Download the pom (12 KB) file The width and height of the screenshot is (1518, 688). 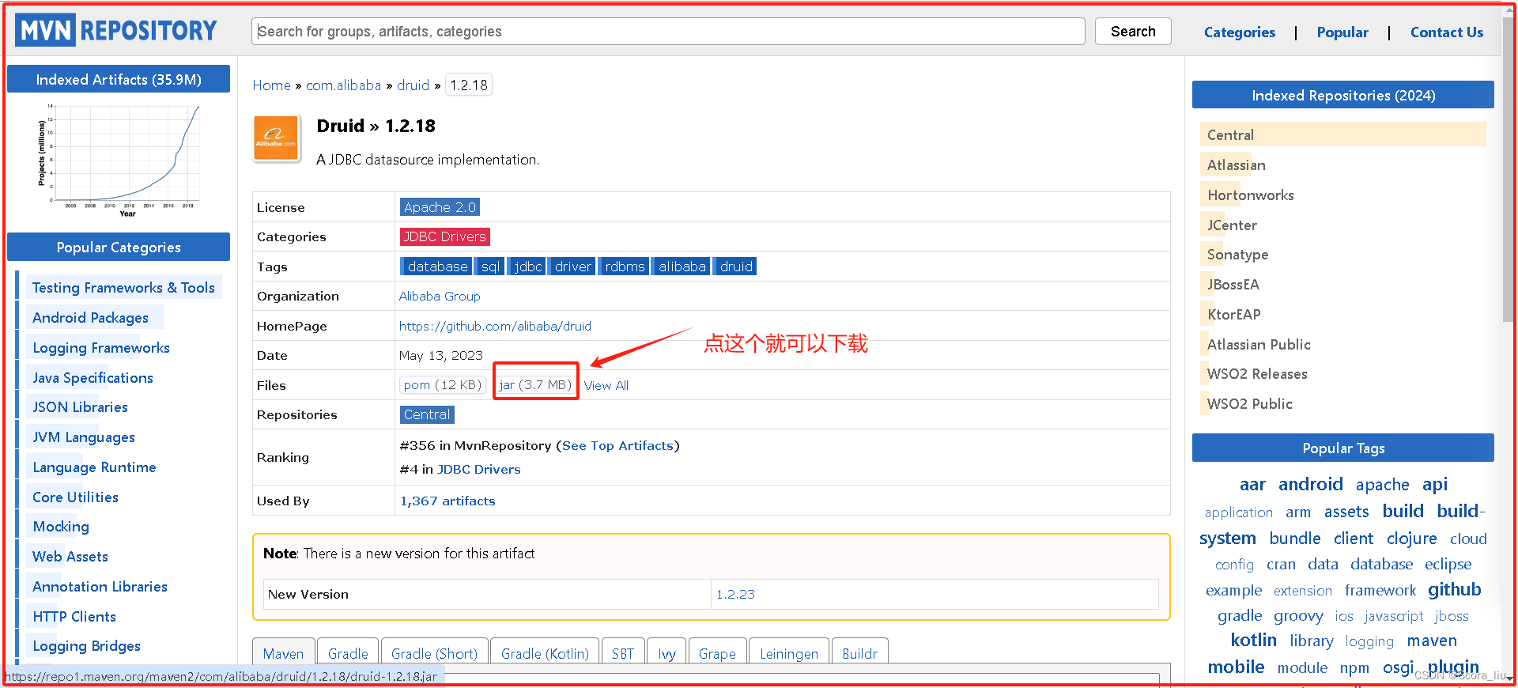pyautogui.click(x=442, y=385)
